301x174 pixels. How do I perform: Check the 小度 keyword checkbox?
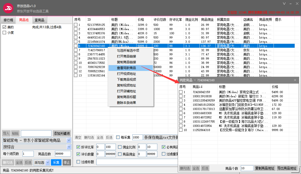click(x=4, y=33)
